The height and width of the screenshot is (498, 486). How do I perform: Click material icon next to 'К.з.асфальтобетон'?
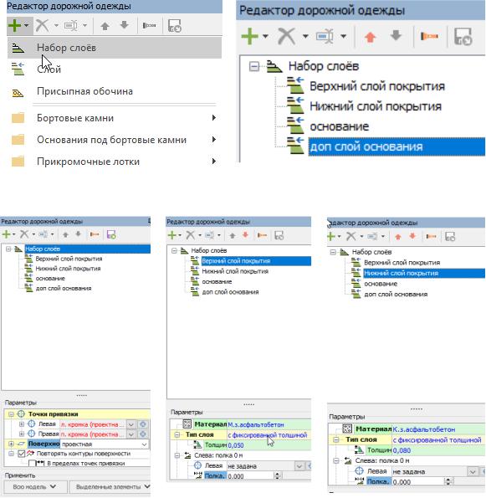(x=347, y=429)
